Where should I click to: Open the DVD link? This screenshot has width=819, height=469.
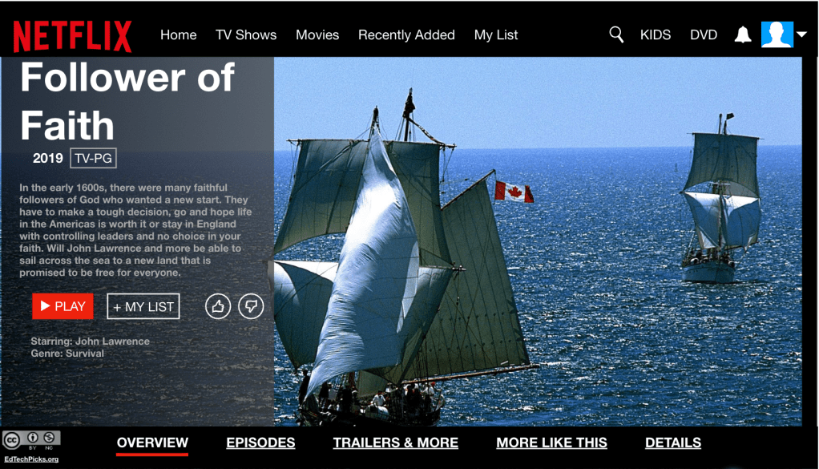click(703, 35)
